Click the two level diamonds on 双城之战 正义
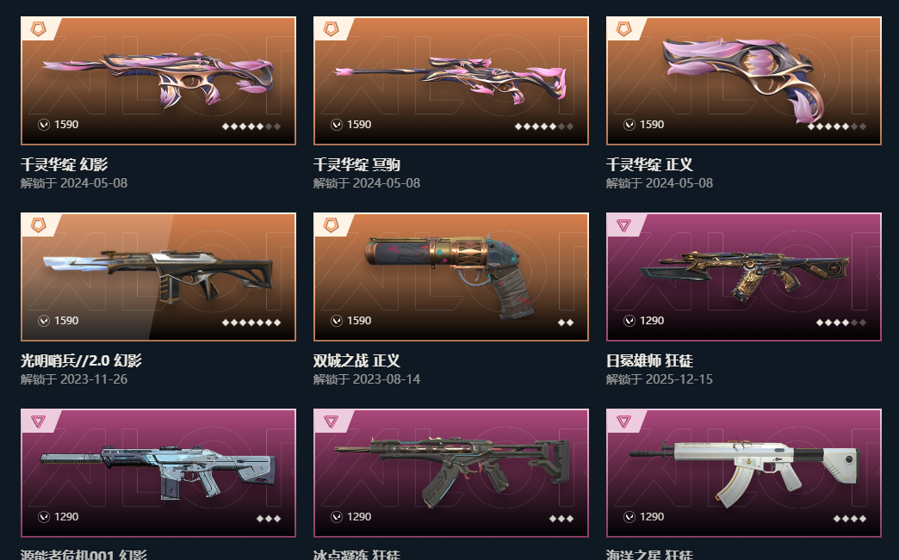The width and height of the screenshot is (899, 560). tap(565, 323)
